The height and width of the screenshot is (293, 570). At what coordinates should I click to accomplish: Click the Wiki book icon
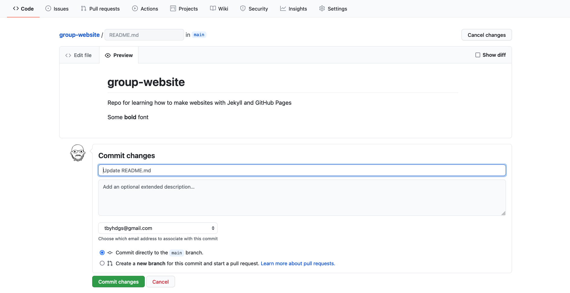coord(213,8)
